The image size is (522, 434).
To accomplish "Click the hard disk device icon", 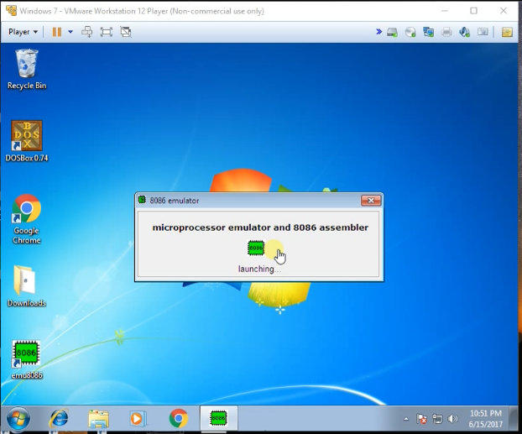I will (x=392, y=32).
